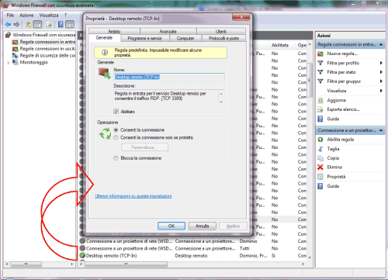Select the Desktop remoto (TCP-In) rule row

pyautogui.click(x=192, y=255)
